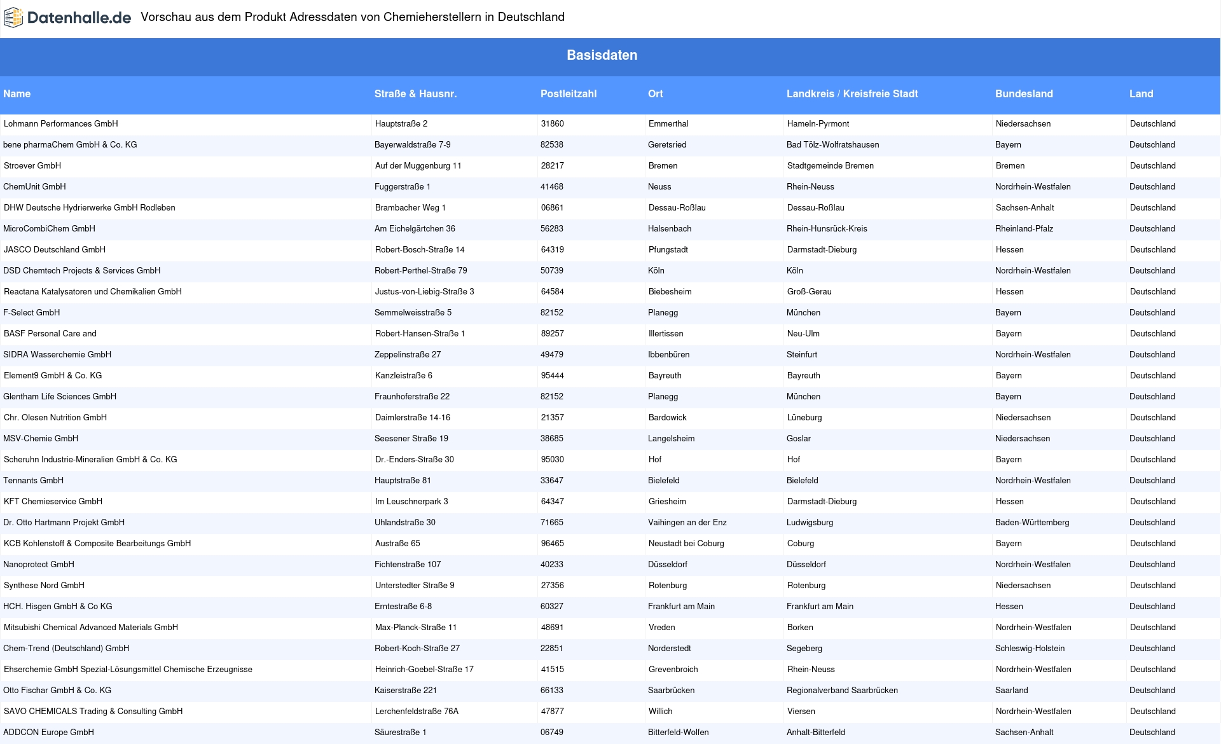Screen dimensions: 1221x744
Task: Select Lohmann Performances GmbH cell
Action: tap(61, 124)
